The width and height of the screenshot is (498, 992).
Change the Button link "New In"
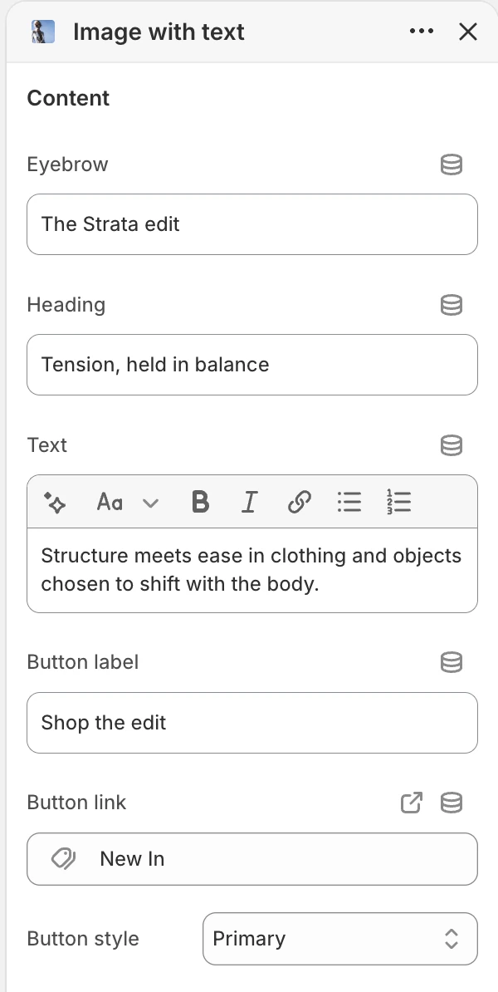(x=252, y=859)
